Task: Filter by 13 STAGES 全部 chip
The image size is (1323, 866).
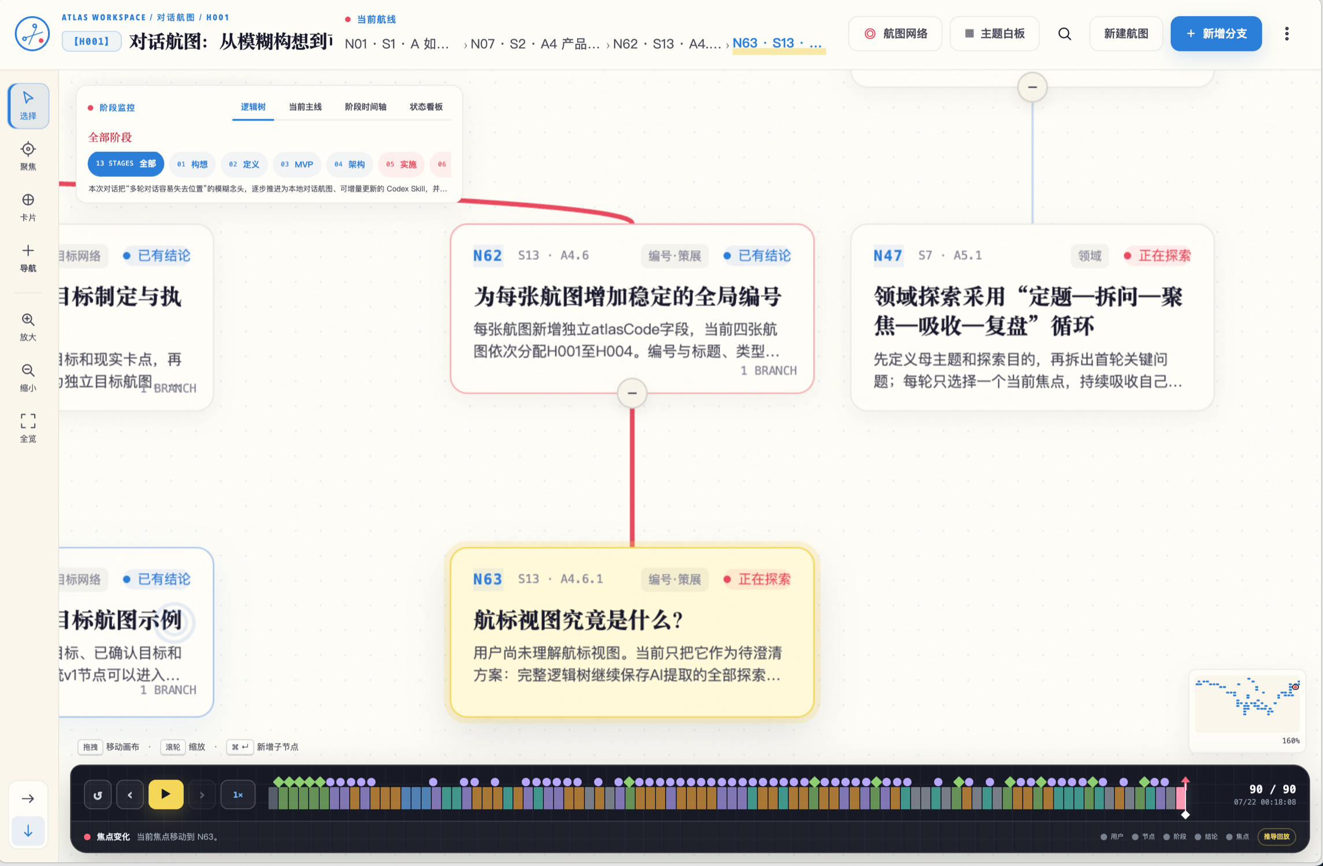Action: [x=125, y=164]
